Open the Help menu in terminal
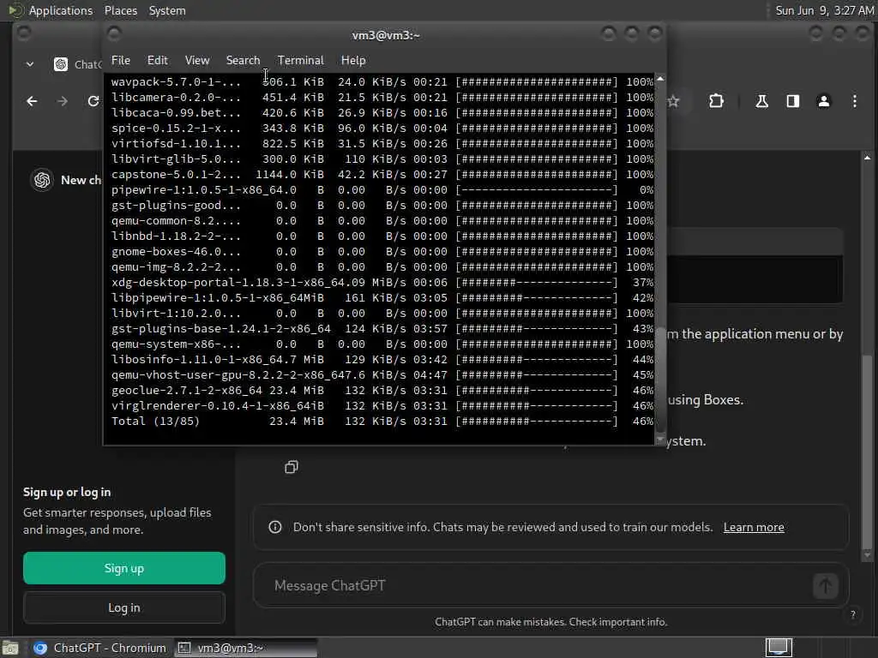The width and height of the screenshot is (878, 658). tap(353, 60)
